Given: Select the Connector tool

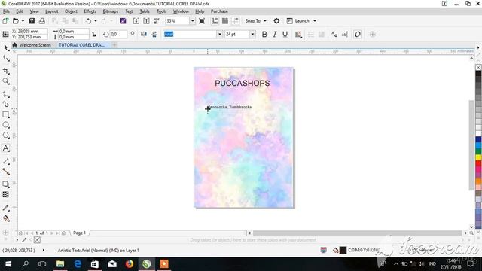Looking at the screenshot, I should click(6, 172).
